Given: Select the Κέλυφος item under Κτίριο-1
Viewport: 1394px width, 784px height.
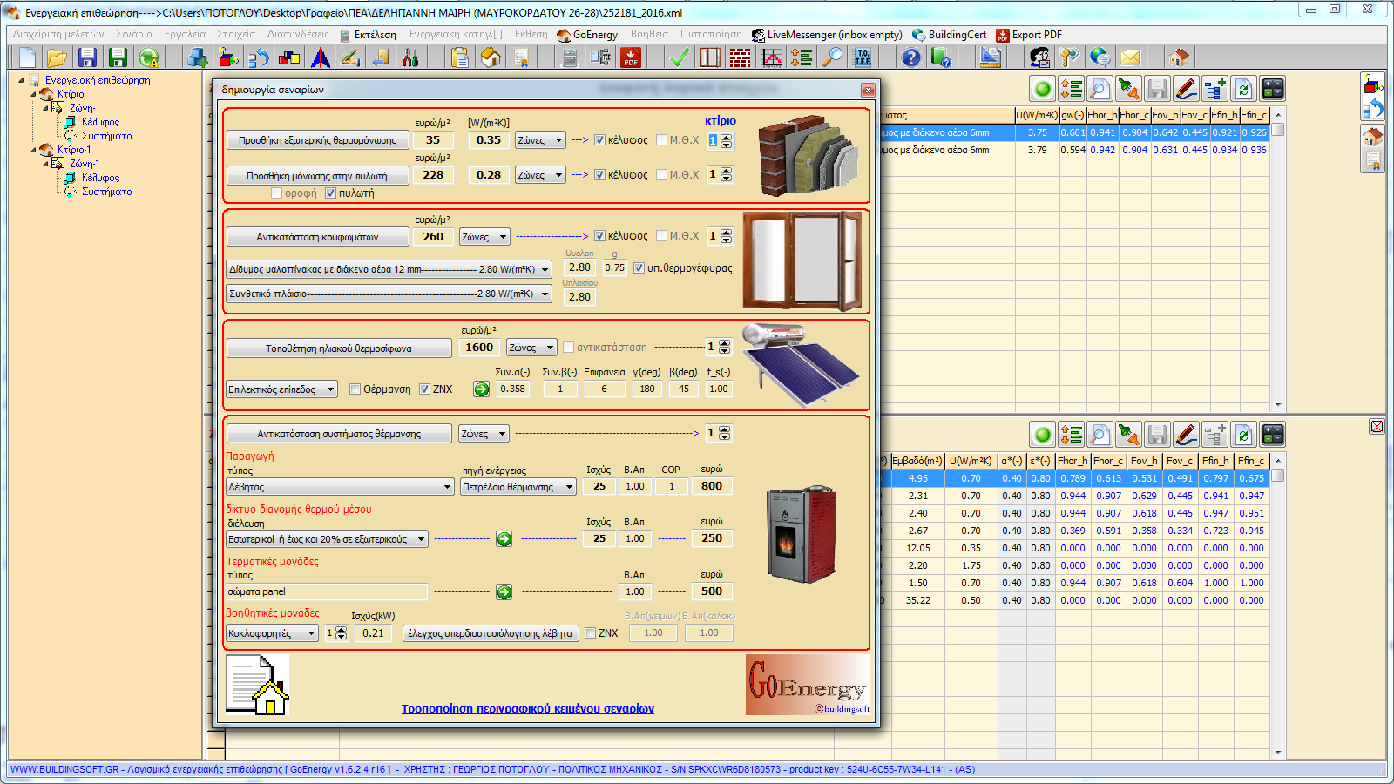Looking at the screenshot, I should click(100, 178).
